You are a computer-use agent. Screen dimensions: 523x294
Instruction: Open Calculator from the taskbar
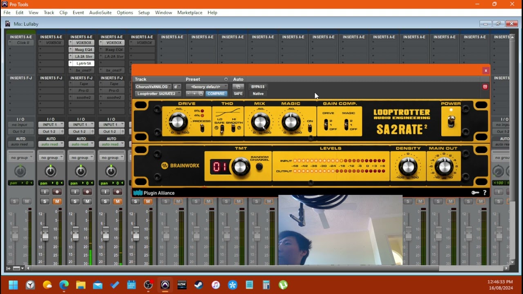(x=266, y=285)
